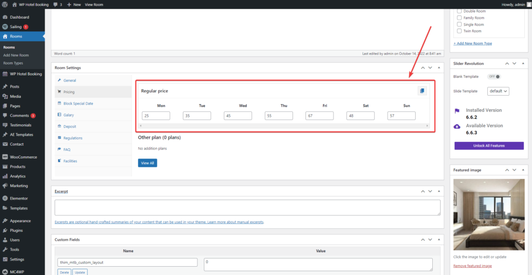Image resolution: width=532 pixels, height=275 pixels.
Task: Click the Mon price input field
Action: (x=156, y=116)
